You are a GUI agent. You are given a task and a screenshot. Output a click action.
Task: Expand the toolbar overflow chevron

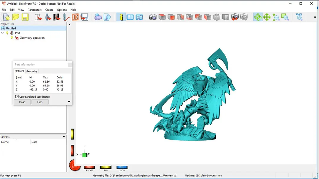(315, 17)
